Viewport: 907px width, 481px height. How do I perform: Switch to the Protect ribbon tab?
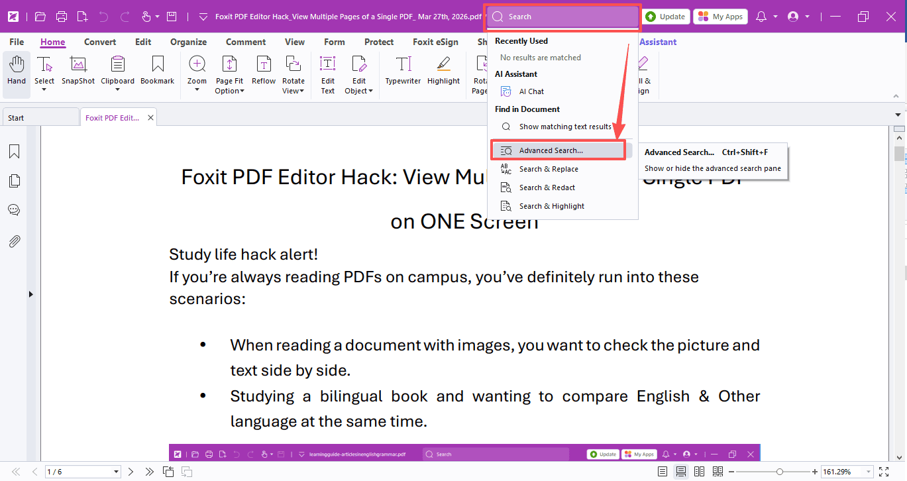click(379, 42)
